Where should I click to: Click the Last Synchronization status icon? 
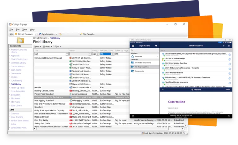(143, 133)
